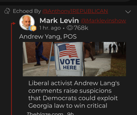The width and height of the screenshot is (137, 115).
Task: Select the 'Andrew Yang, POS' post text
Action: point(48,37)
